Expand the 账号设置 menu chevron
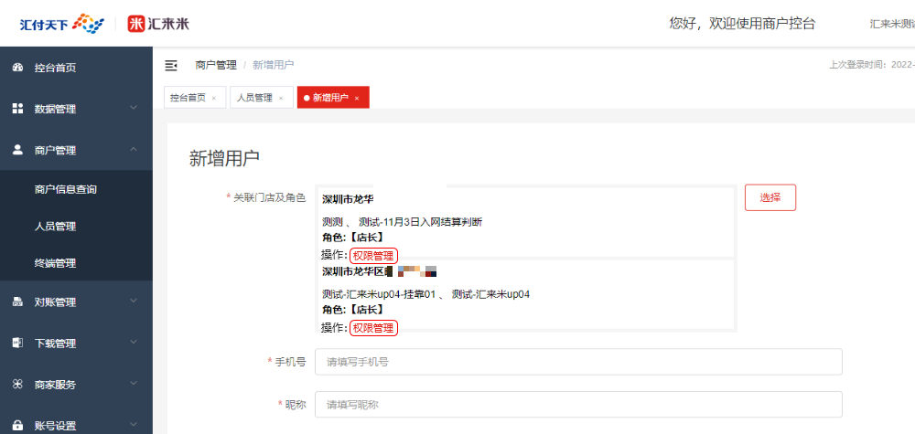 [134, 425]
